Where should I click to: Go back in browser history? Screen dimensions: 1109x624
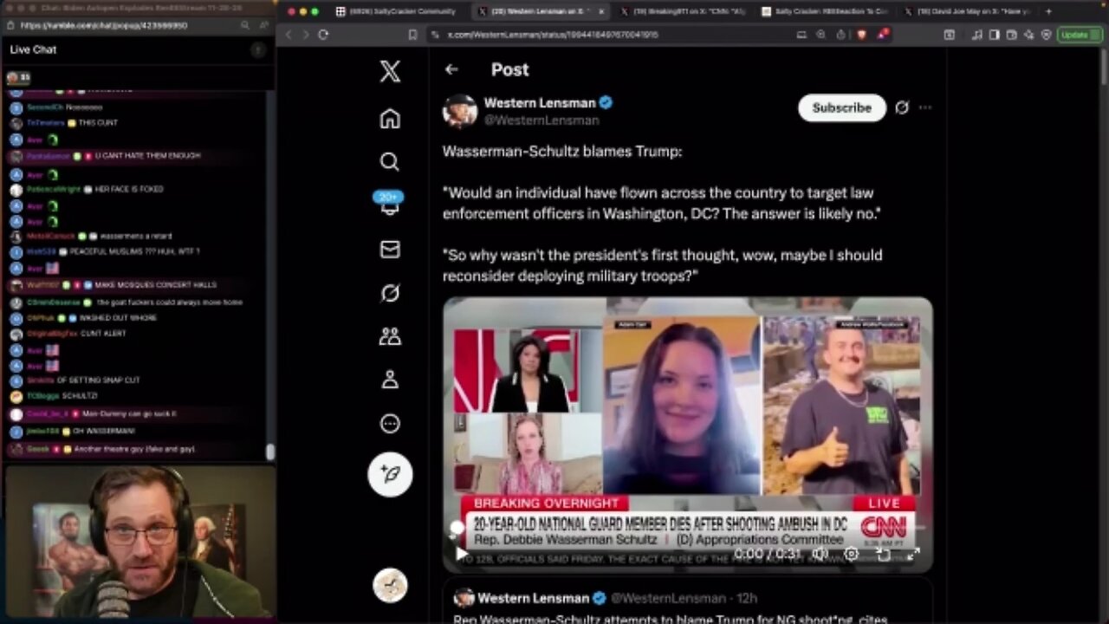pyautogui.click(x=289, y=35)
